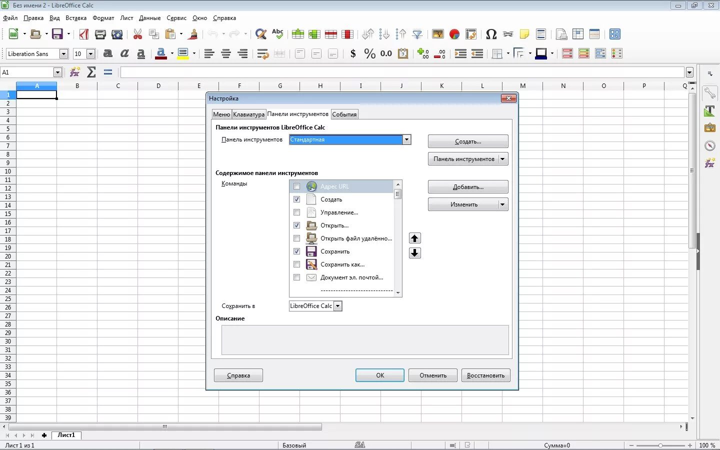Viewport: 720px width, 450px height.
Task: Click the OK button
Action: pos(380,375)
